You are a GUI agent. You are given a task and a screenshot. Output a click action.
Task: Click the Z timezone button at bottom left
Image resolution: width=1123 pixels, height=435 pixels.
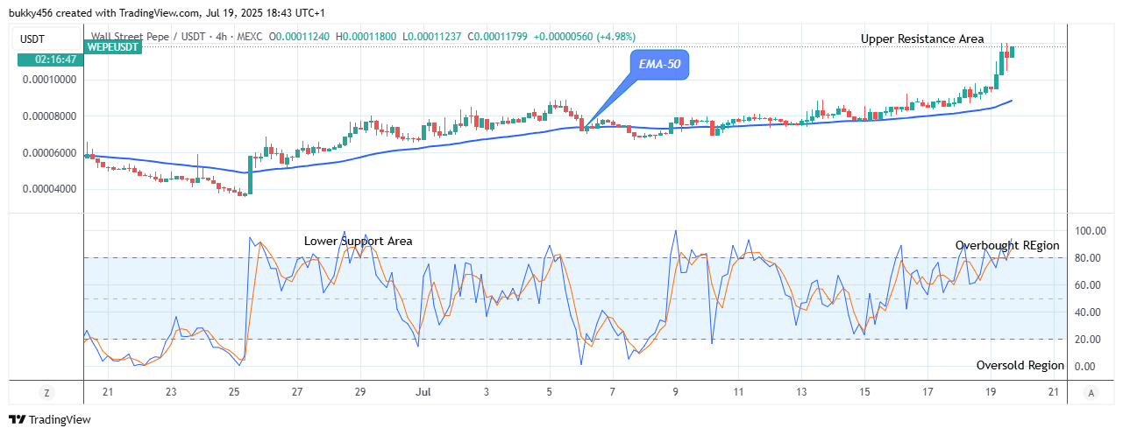coord(47,393)
